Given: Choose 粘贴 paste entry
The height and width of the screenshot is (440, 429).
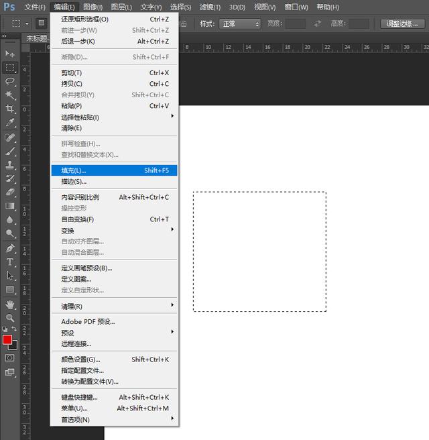Looking at the screenshot, I should point(114,106).
